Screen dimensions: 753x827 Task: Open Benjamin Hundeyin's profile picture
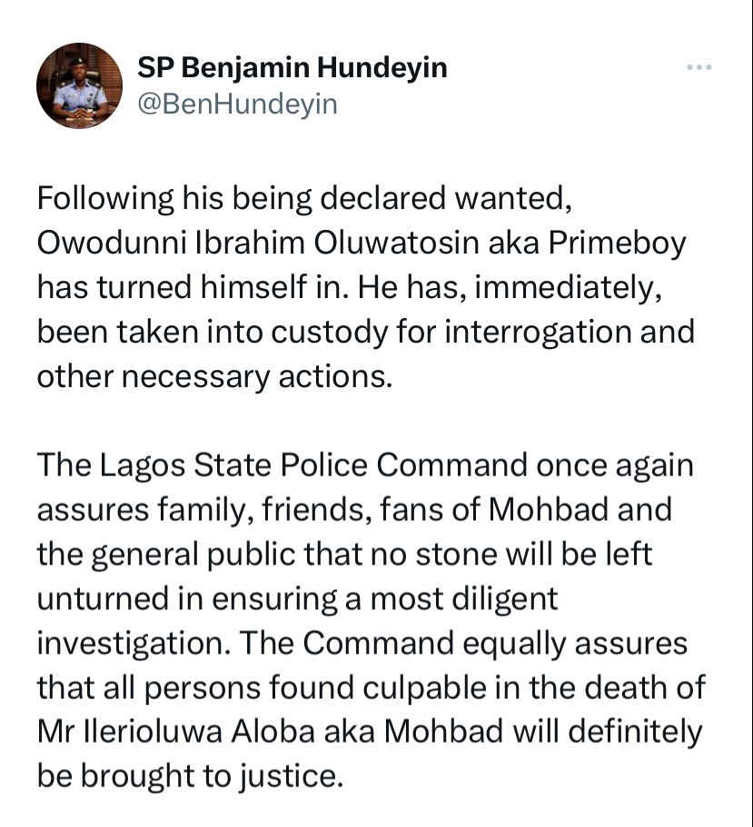80,86
